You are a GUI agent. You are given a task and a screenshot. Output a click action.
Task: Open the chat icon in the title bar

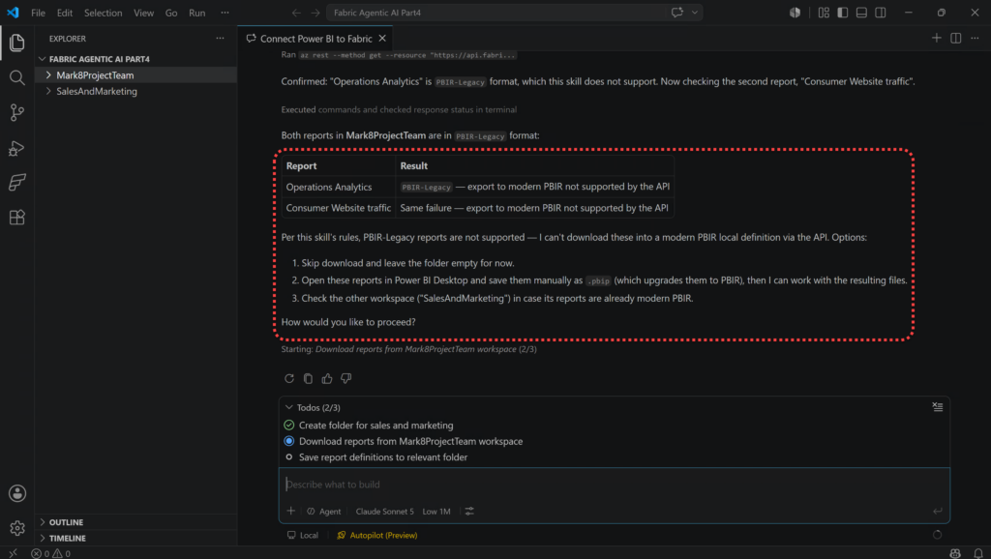(676, 13)
